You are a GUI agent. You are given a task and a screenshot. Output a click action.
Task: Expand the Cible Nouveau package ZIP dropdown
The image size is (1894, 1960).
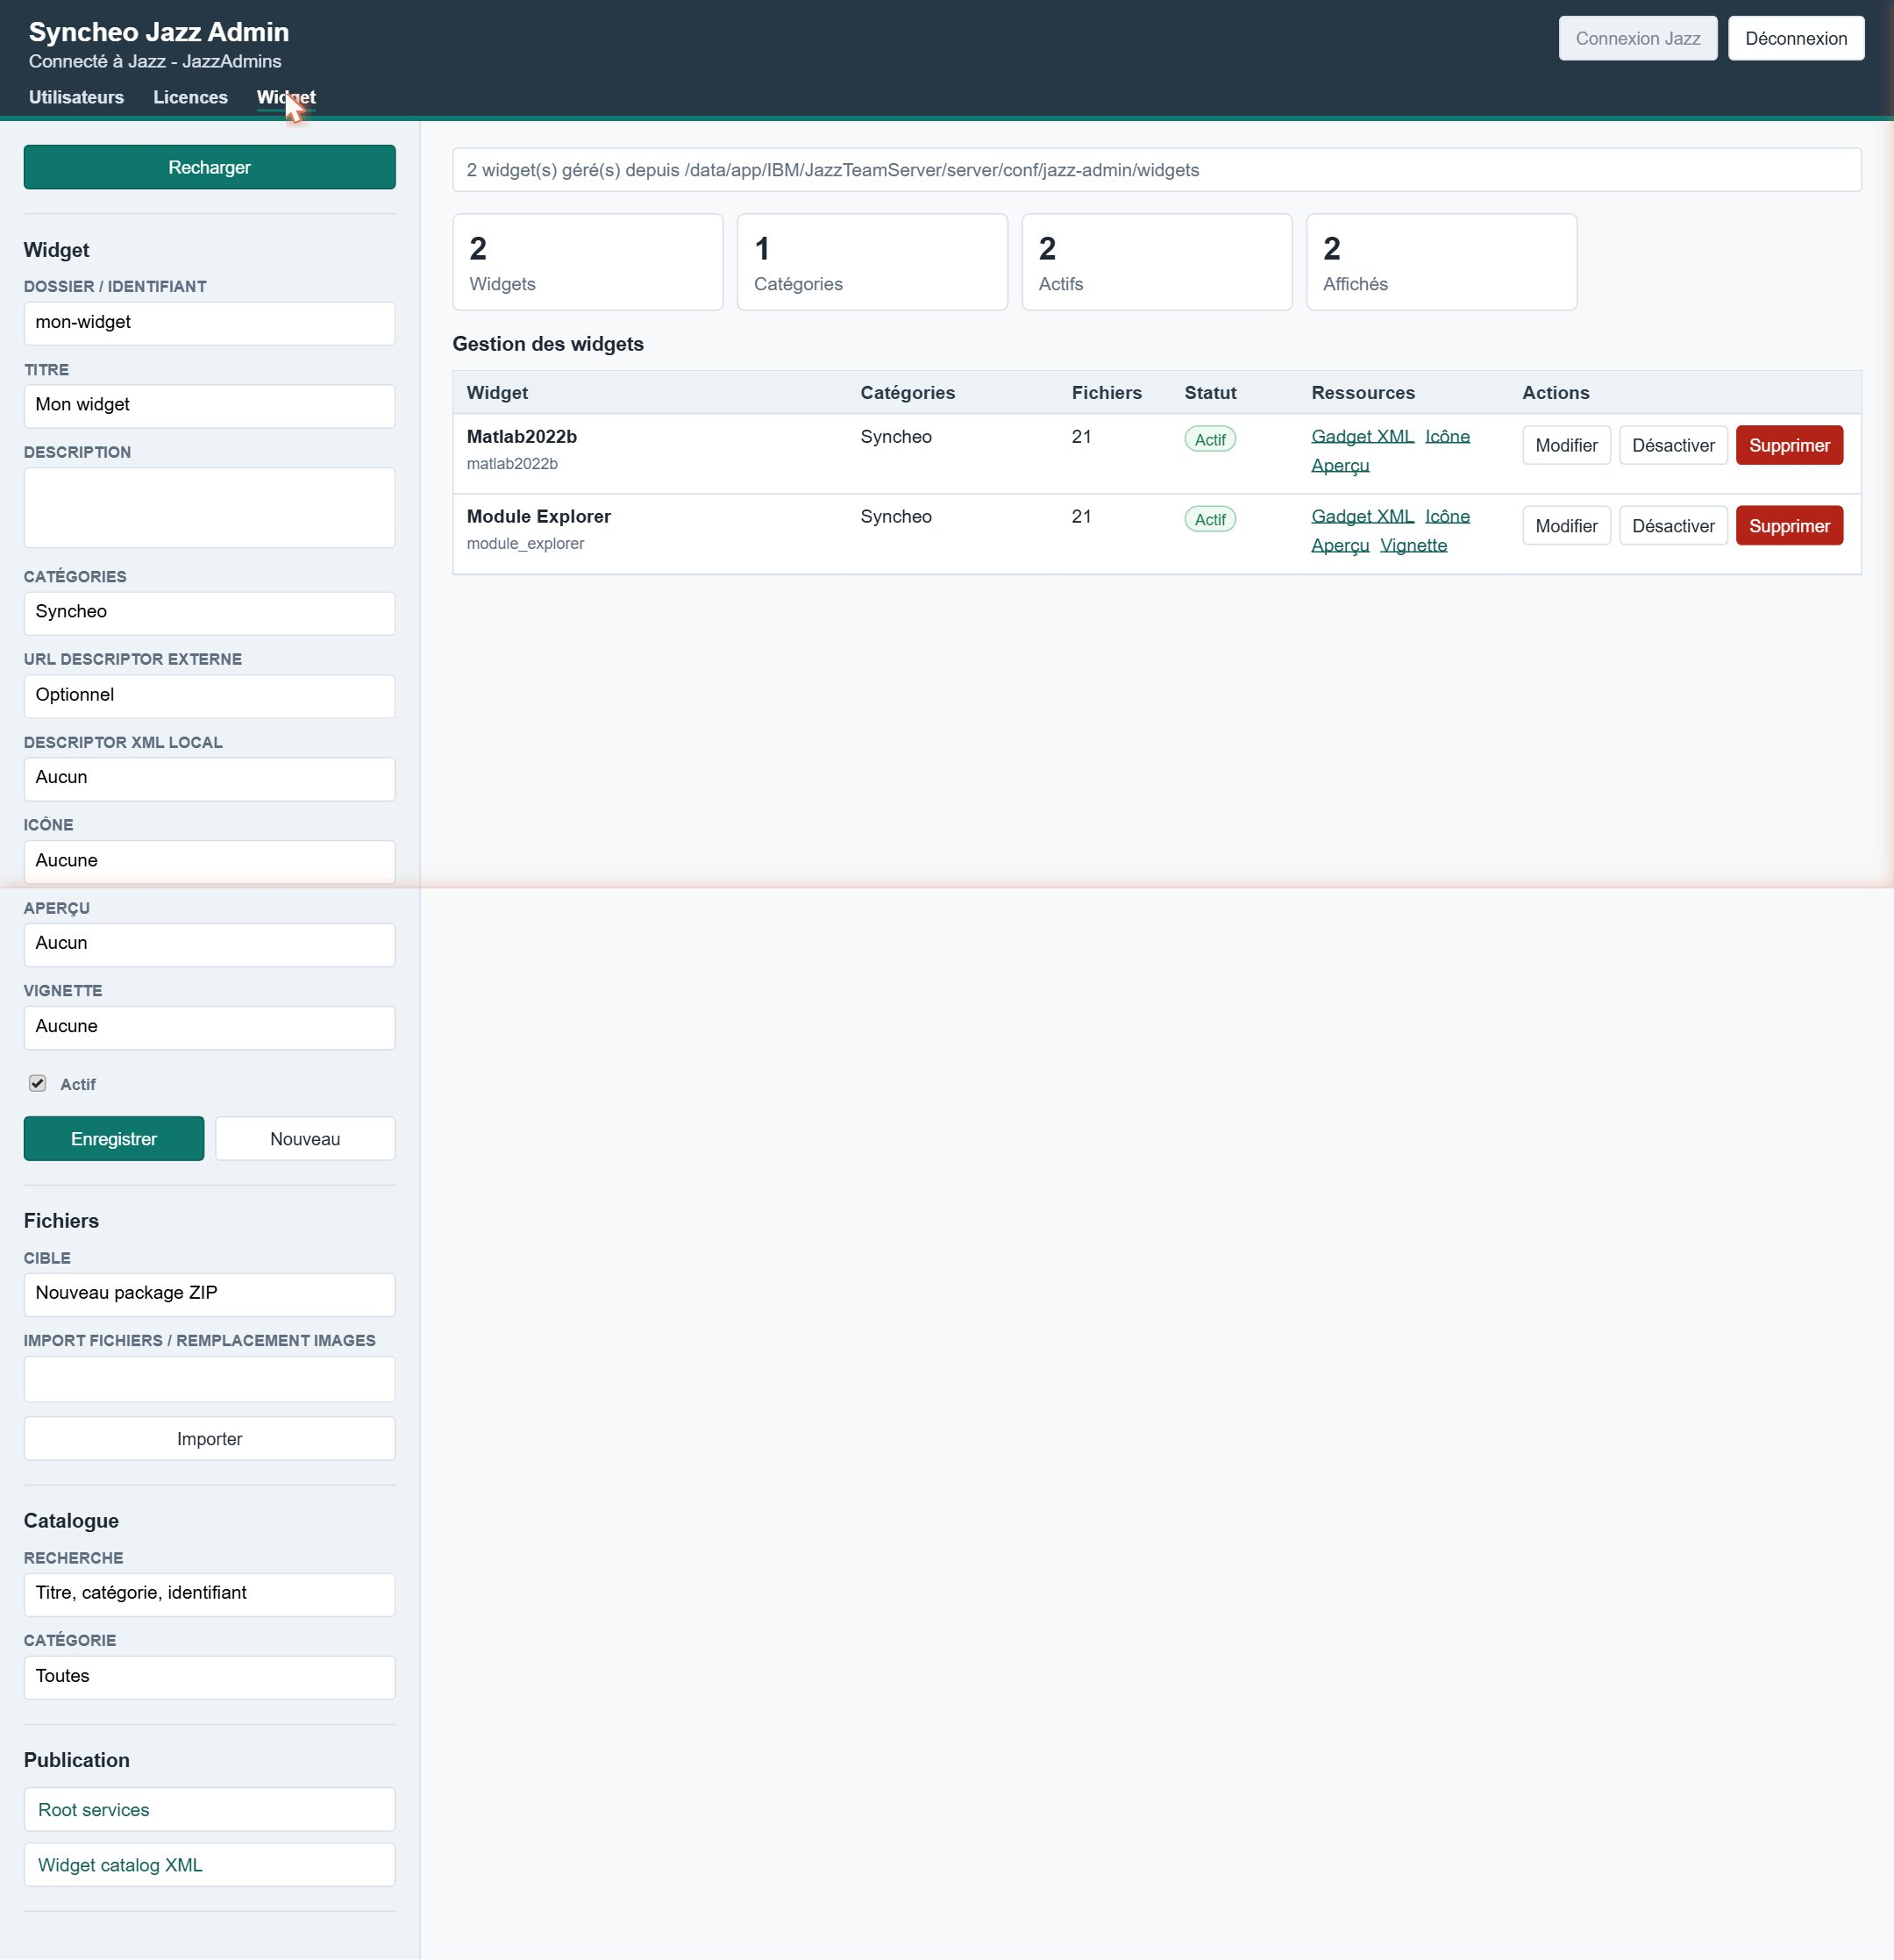(x=209, y=1294)
